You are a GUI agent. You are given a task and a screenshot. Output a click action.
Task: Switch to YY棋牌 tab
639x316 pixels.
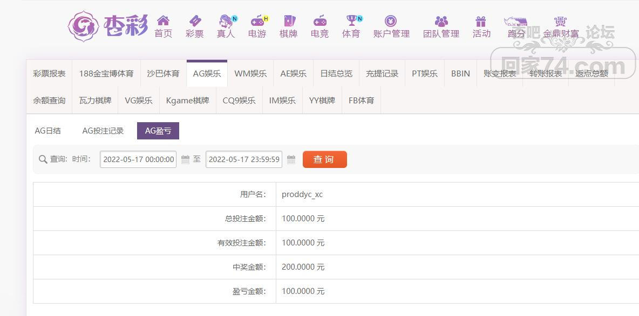(322, 101)
